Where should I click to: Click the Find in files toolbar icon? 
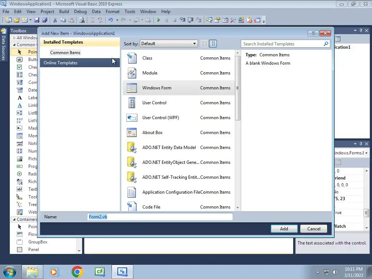pyautogui.click(x=82, y=20)
